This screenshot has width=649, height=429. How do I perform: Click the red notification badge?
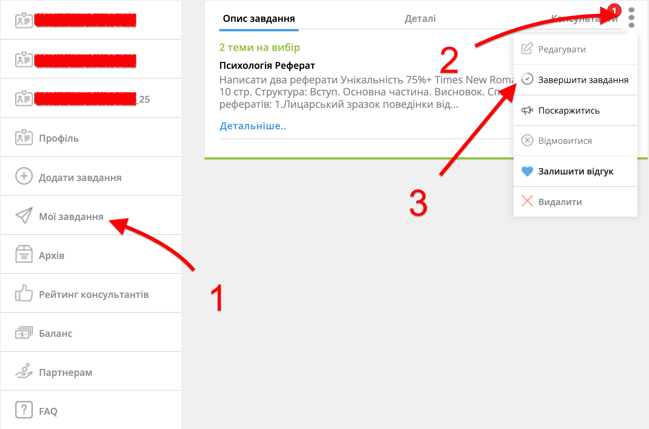tap(614, 11)
